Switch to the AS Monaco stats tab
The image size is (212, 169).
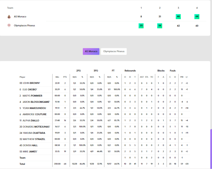91,51
